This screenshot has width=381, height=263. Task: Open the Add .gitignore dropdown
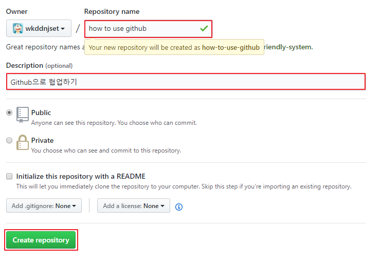click(44, 205)
